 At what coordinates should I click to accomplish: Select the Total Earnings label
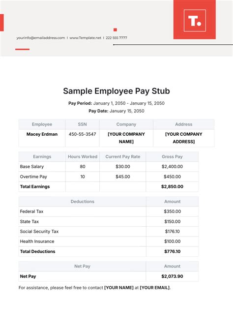[35, 187]
